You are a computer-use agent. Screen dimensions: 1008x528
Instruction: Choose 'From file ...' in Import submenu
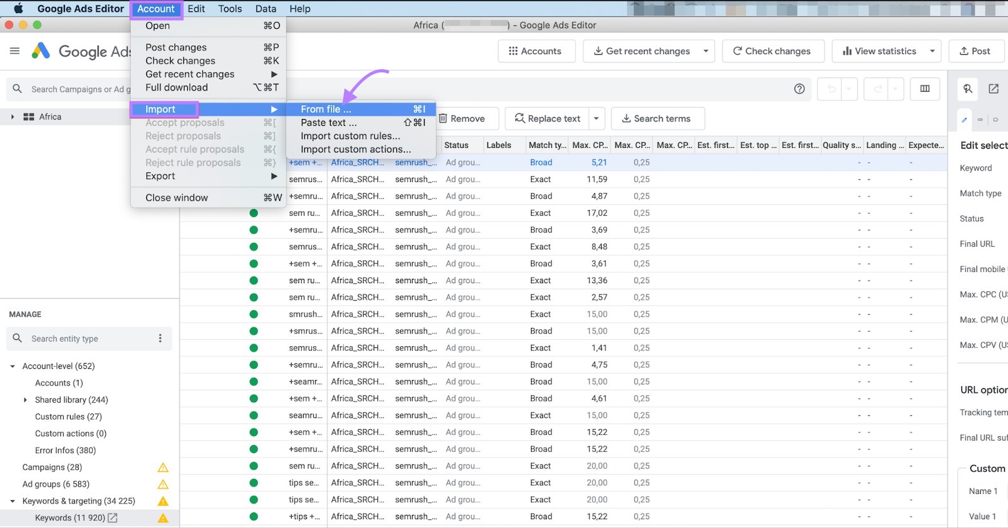[x=360, y=109]
